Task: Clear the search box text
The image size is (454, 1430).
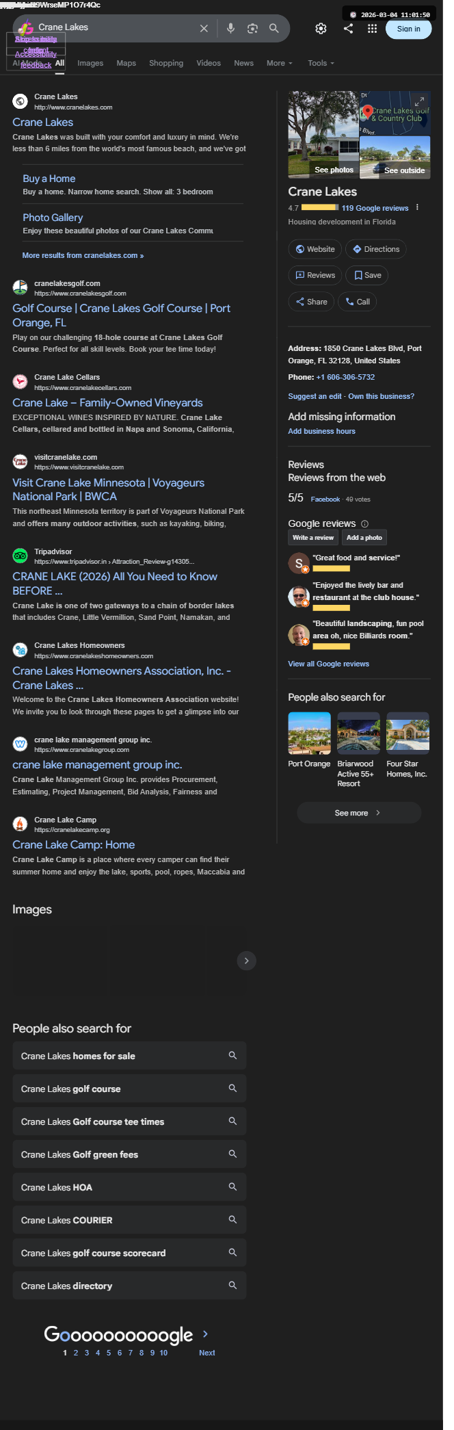Action: (204, 28)
